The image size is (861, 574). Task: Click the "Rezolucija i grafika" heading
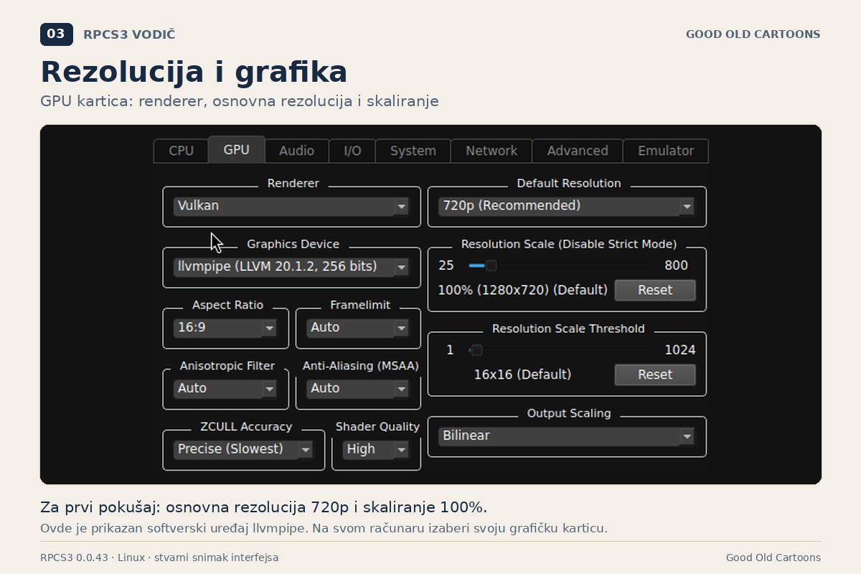point(194,72)
